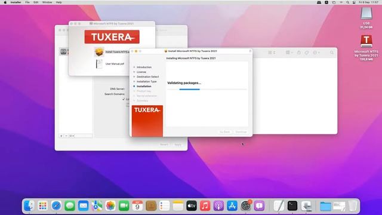Open Mail from the Dock
Image resolution: width=382 pixels, height=215 pixels.
pos(84,206)
